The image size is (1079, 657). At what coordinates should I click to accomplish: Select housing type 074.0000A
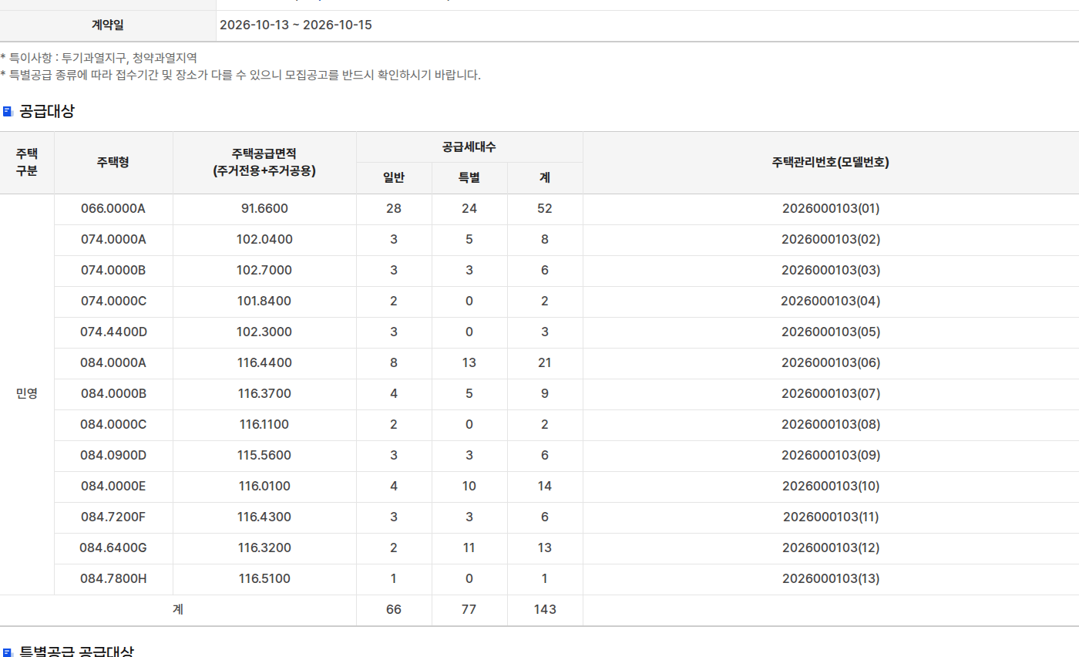[x=113, y=240]
